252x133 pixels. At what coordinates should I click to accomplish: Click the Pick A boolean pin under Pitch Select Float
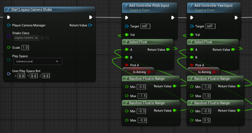(x=127, y=65)
